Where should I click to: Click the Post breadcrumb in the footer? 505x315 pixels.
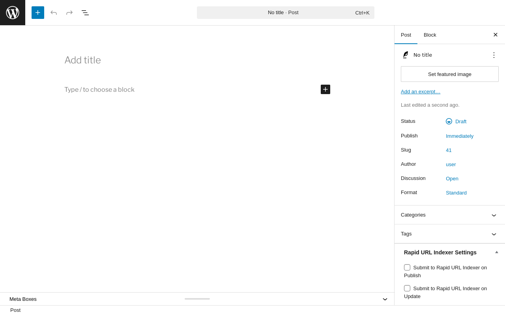pyautogui.click(x=15, y=310)
